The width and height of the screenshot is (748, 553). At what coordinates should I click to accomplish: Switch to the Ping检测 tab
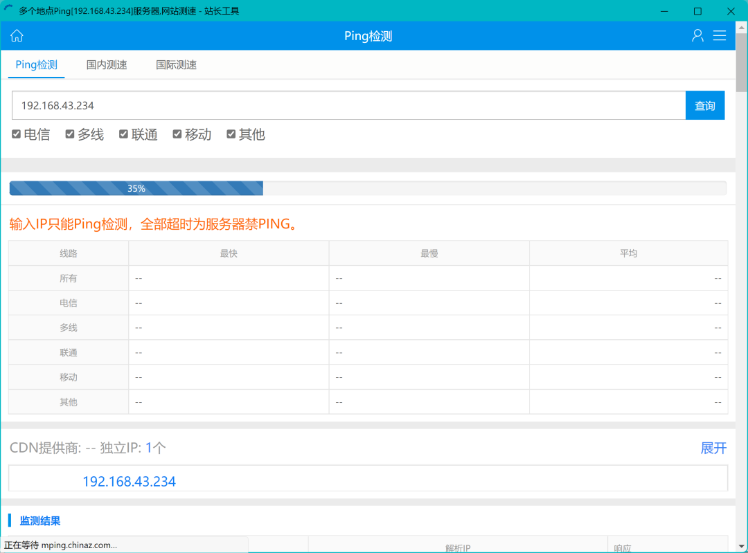coord(36,65)
